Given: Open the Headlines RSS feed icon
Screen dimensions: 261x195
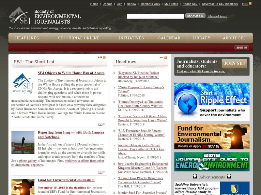Looking at the screenshot, I should click(166, 58).
